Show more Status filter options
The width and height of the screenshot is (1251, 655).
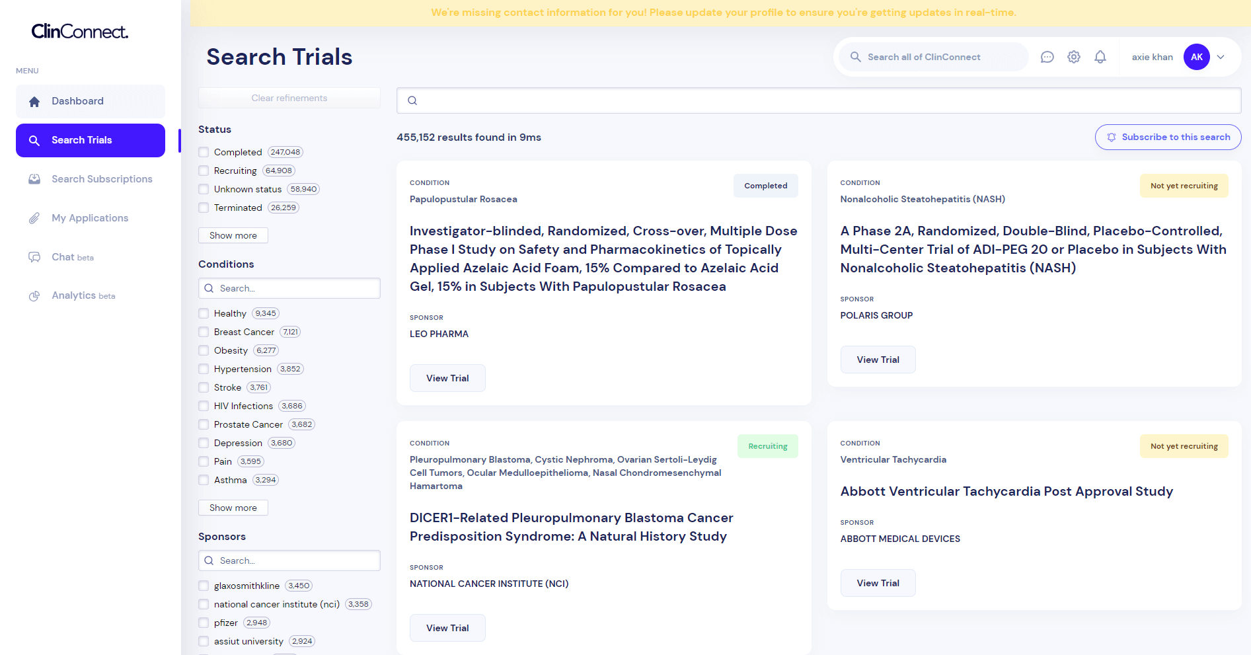click(x=233, y=235)
